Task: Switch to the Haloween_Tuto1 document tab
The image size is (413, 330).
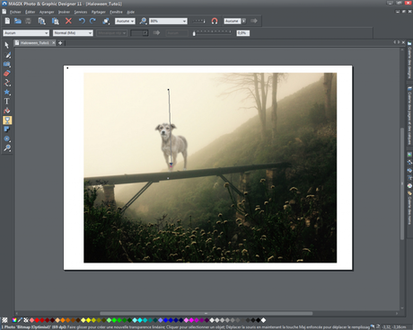Action: (x=35, y=43)
